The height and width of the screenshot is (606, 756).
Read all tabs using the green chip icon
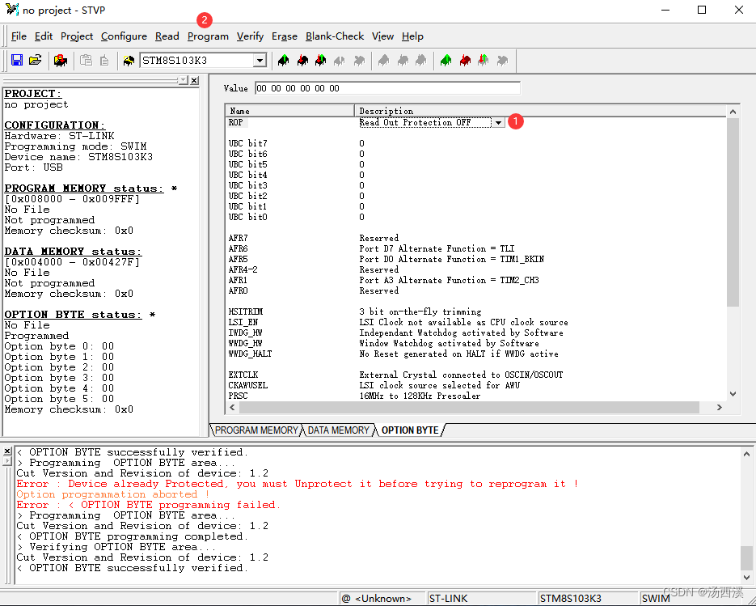pos(445,60)
